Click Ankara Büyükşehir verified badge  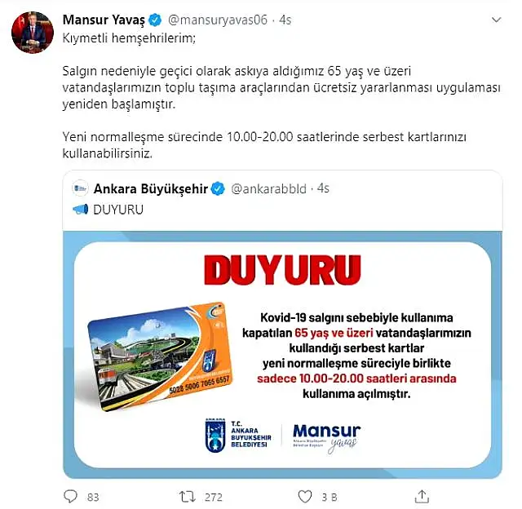pos(218,188)
